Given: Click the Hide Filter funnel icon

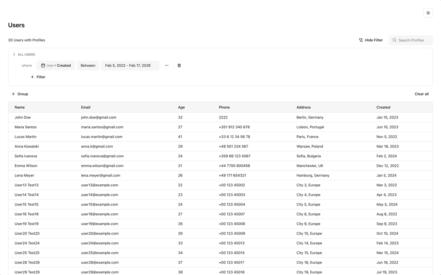Looking at the screenshot, I should click(x=361, y=40).
